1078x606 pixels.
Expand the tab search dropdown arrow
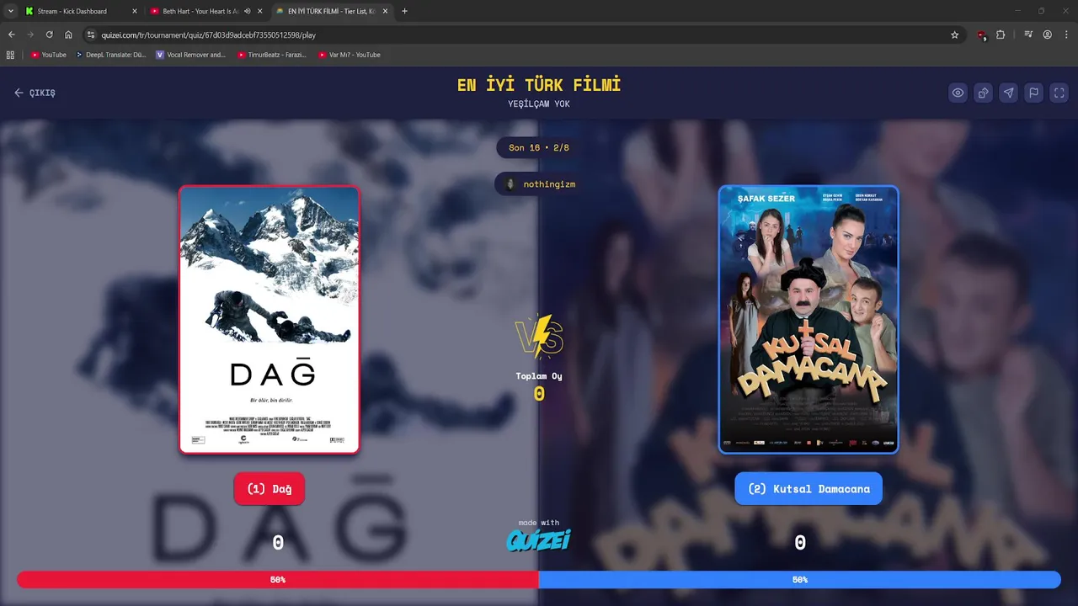coord(11,11)
